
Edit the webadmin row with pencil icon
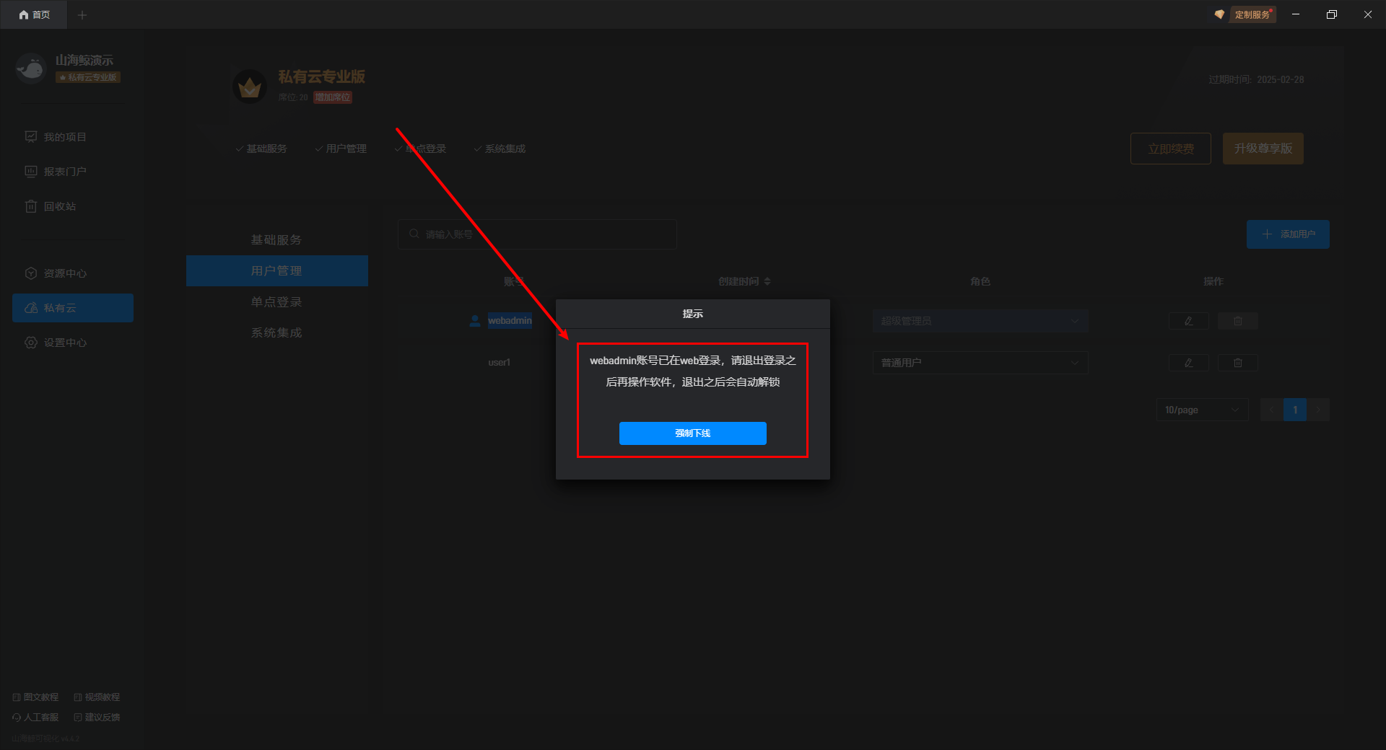tap(1189, 321)
